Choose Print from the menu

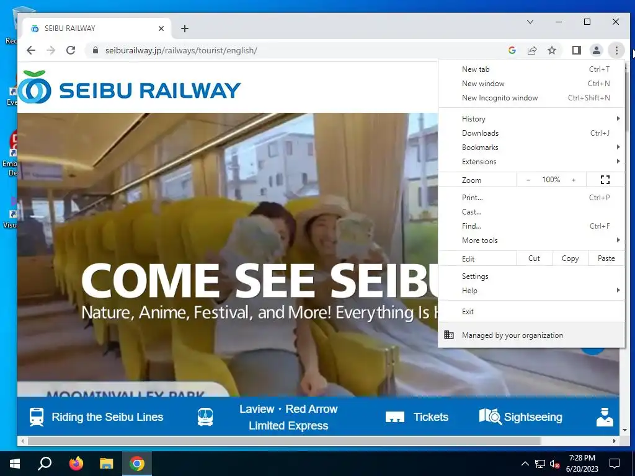coord(531,198)
